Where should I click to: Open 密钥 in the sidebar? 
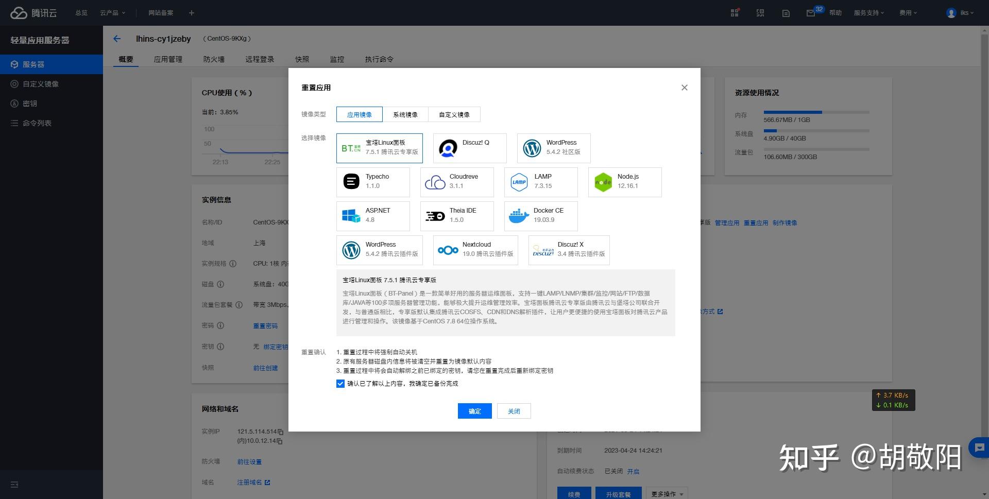coord(52,104)
